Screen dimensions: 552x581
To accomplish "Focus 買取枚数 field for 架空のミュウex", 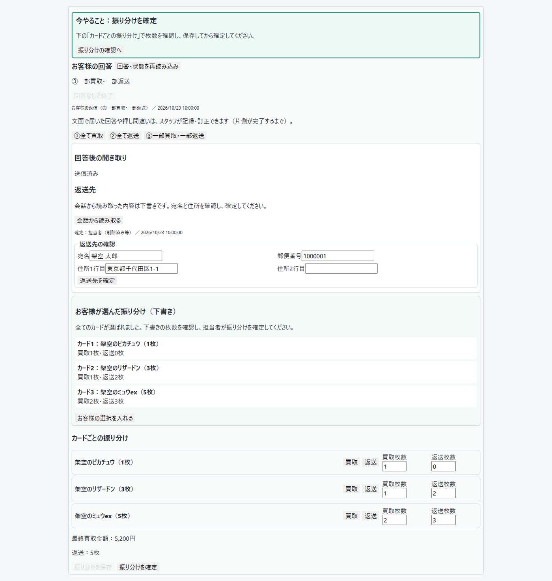I will [x=394, y=520].
